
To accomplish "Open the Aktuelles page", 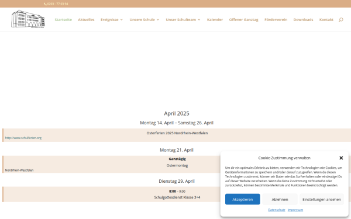I will coord(86,20).
